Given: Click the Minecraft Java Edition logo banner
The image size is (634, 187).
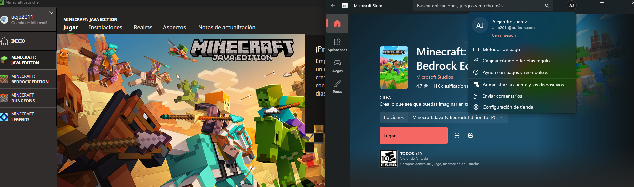Looking at the screenshot, I should pos(242,50).
